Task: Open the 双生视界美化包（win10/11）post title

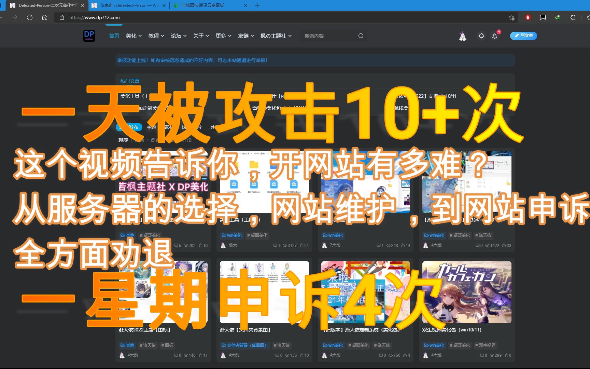Action: click(x=452, y=330)
